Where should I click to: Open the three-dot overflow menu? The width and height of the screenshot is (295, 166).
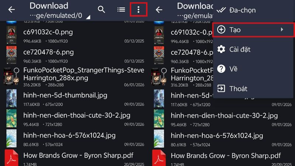139,10
